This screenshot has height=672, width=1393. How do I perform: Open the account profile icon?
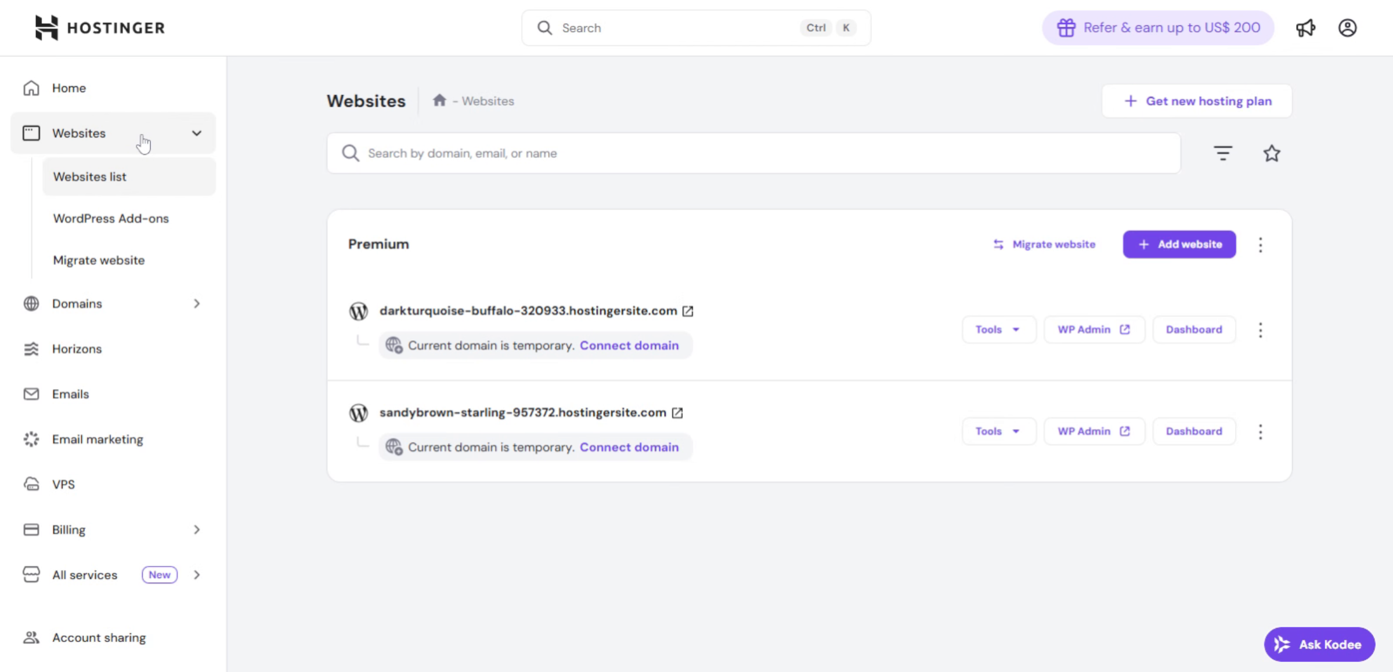pyautogui.click(x=1347, y=27)
